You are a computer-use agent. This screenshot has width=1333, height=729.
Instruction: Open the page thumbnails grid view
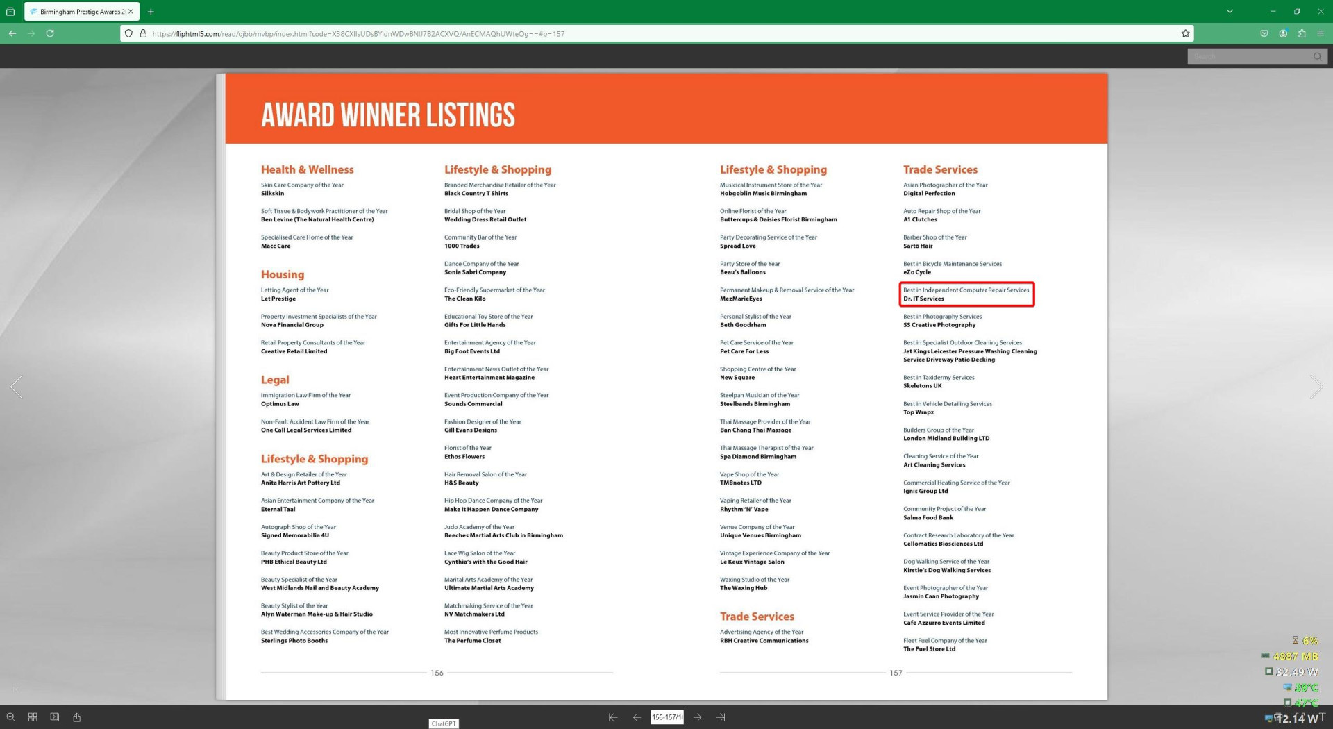(x=33, y=717)
